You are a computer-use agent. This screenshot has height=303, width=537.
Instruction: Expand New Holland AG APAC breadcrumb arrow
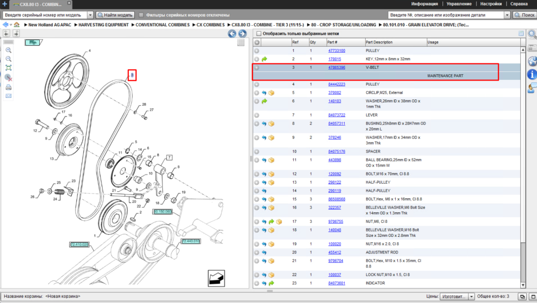coord(26,25)
